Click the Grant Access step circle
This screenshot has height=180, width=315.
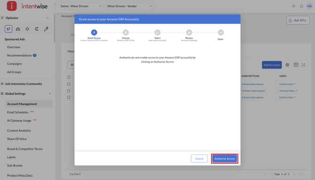click(94, 33)
